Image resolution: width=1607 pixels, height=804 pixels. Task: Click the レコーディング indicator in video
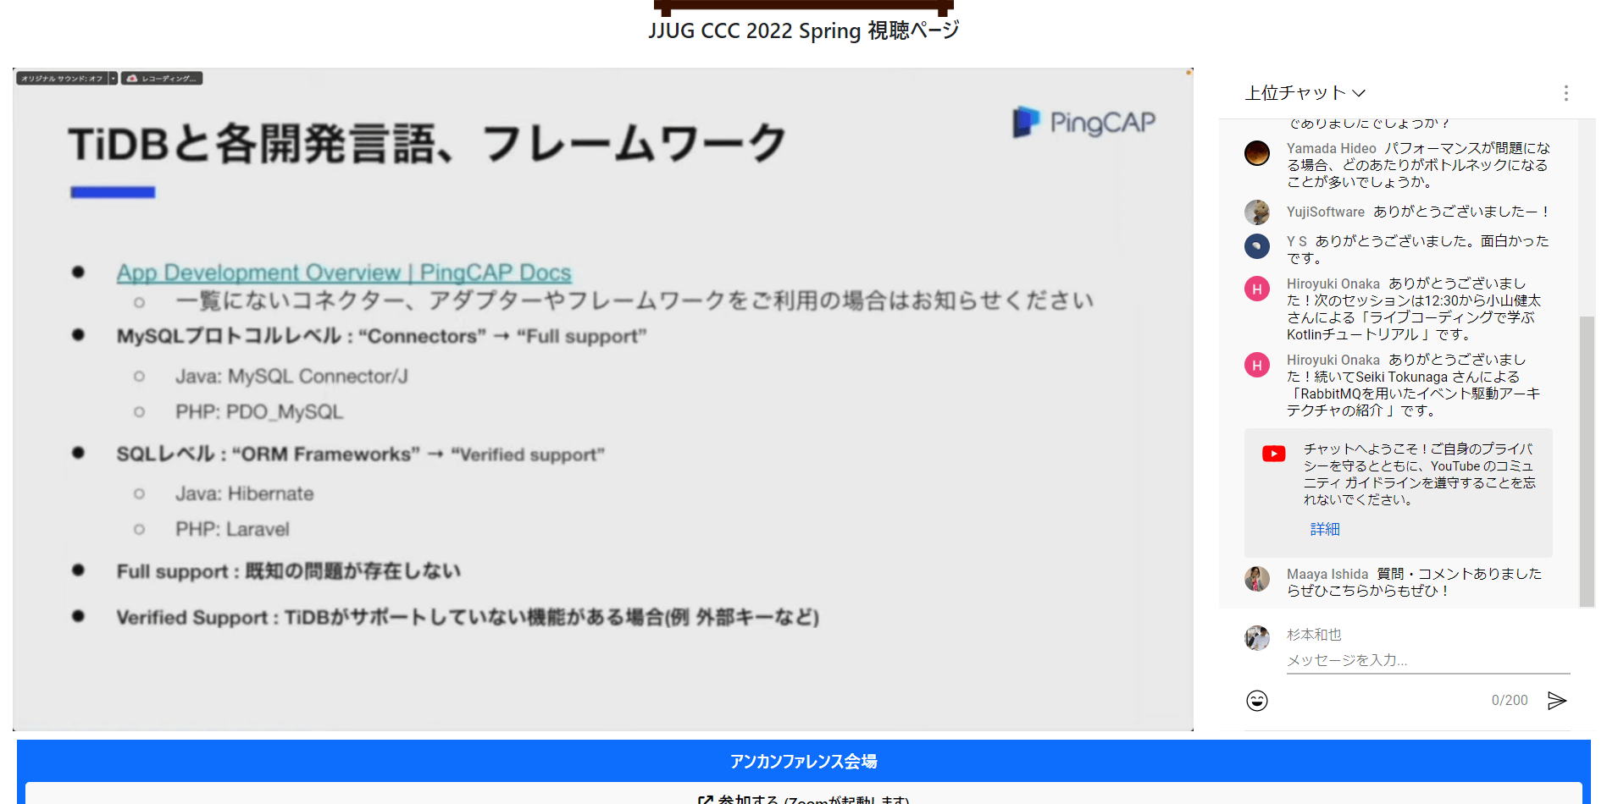click(x=162, y=79)
